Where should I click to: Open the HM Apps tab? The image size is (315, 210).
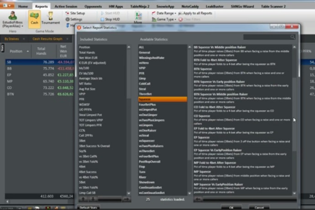[x=116, y=6]
